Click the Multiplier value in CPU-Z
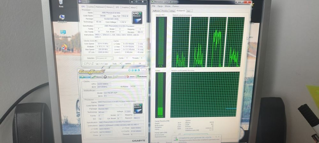The image size is (319, 143). (103, 47)
